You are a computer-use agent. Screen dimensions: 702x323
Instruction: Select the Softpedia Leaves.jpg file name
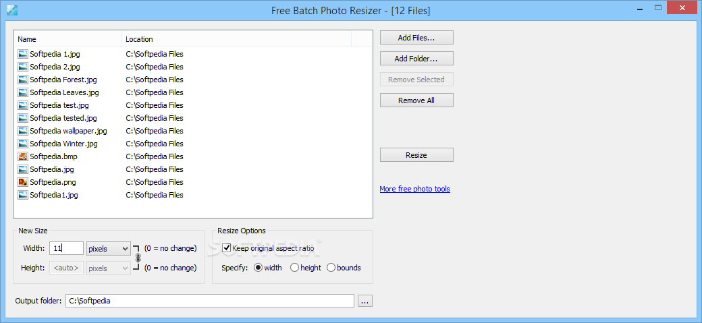(65, 92)
